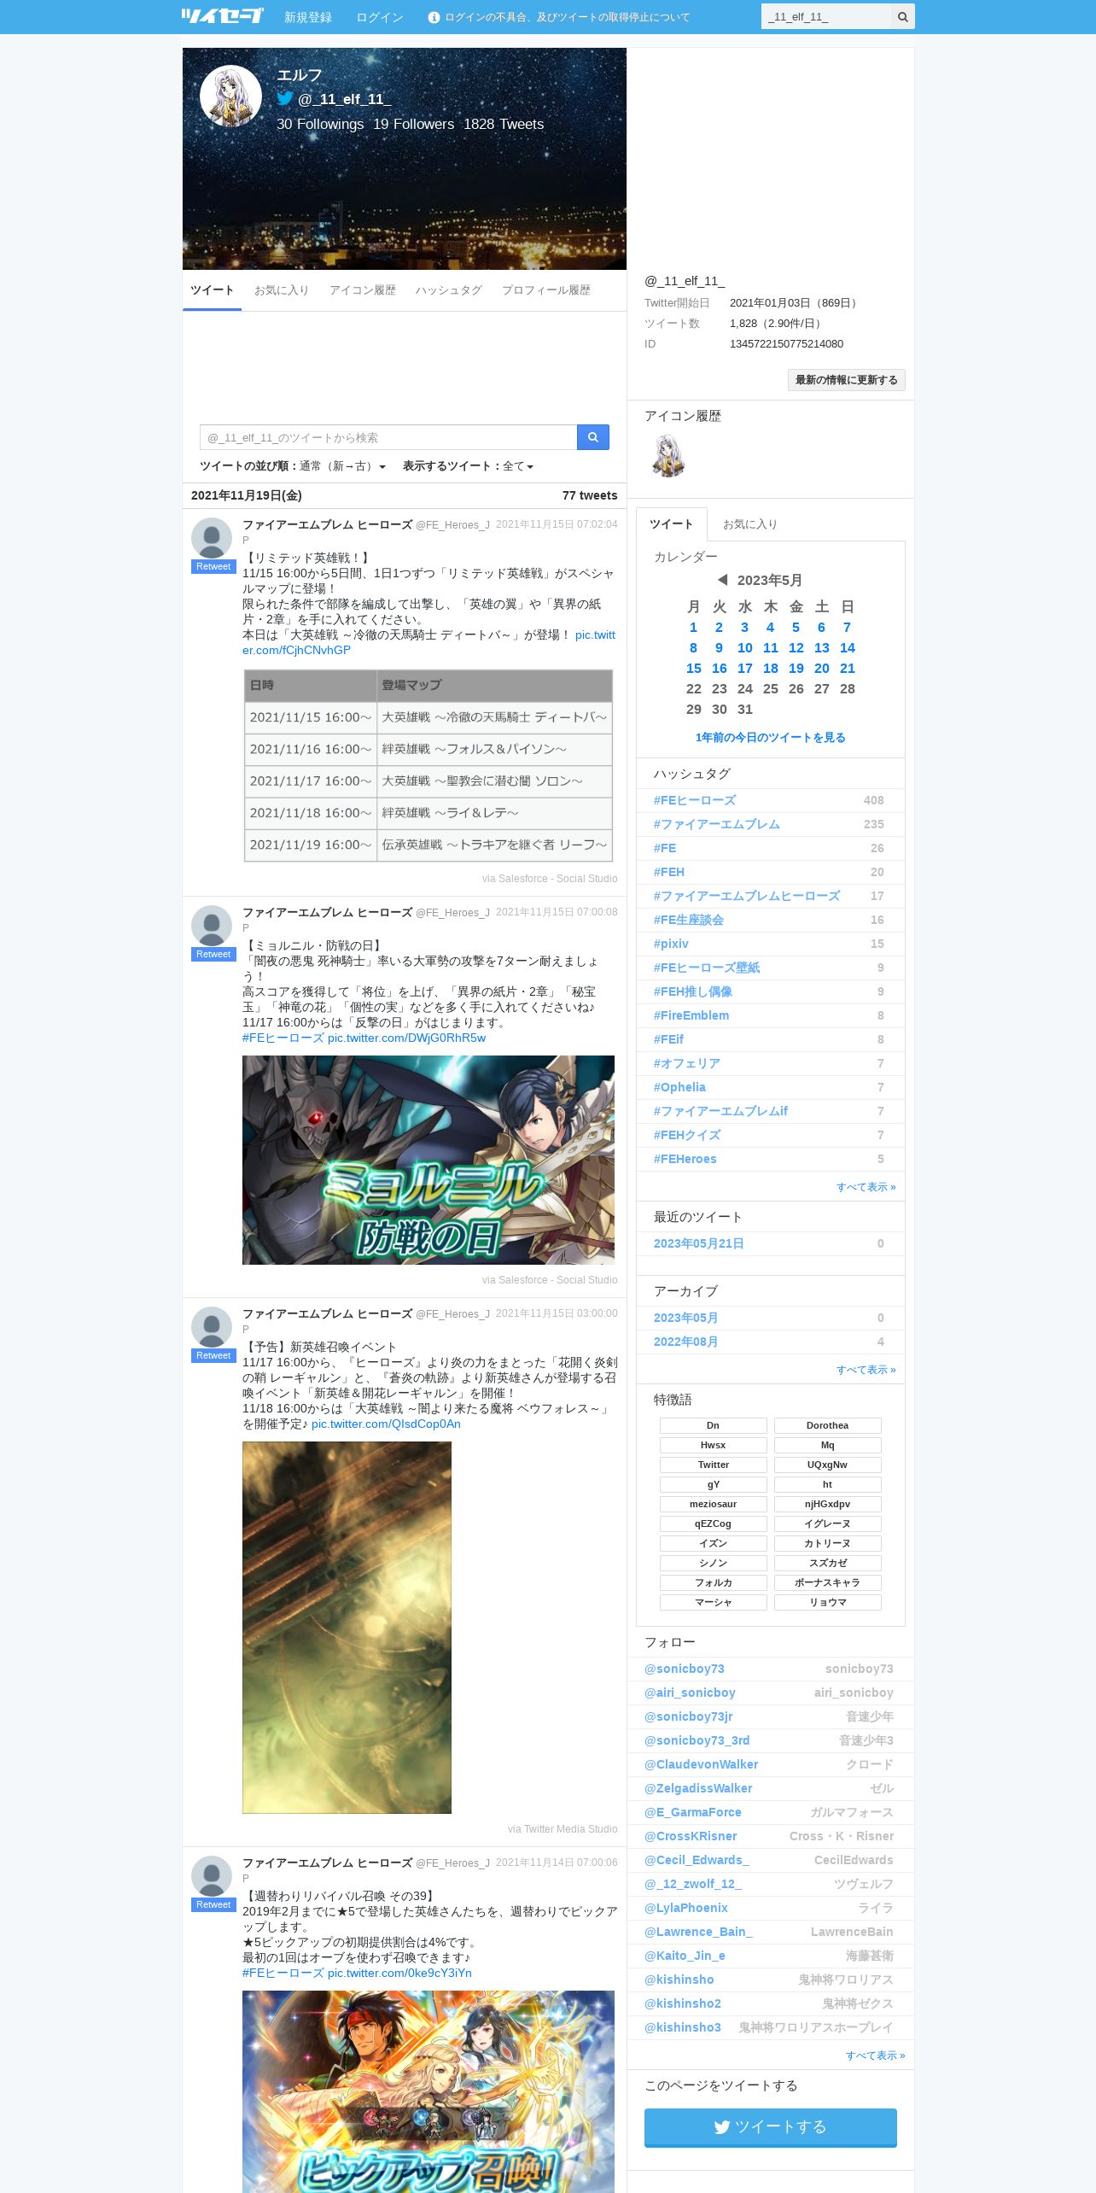The width and height of the screenshot is (1096, 2193).
Task: Open hashtag #FEHクイズ
Action: click(687, 1135)
